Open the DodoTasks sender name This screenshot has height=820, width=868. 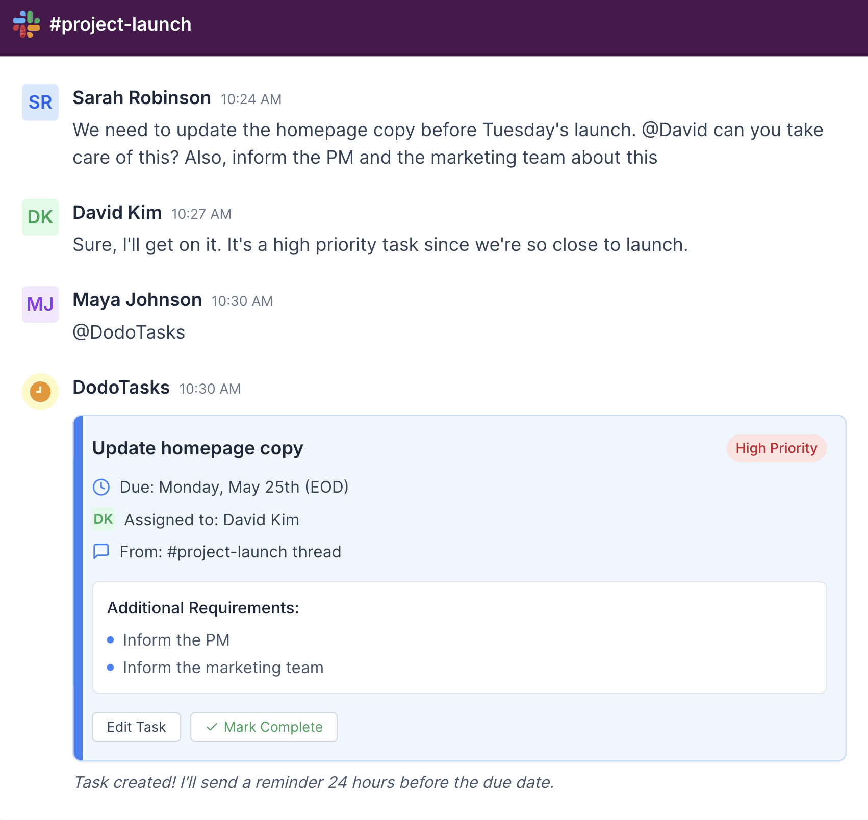[x=121, y=388]
